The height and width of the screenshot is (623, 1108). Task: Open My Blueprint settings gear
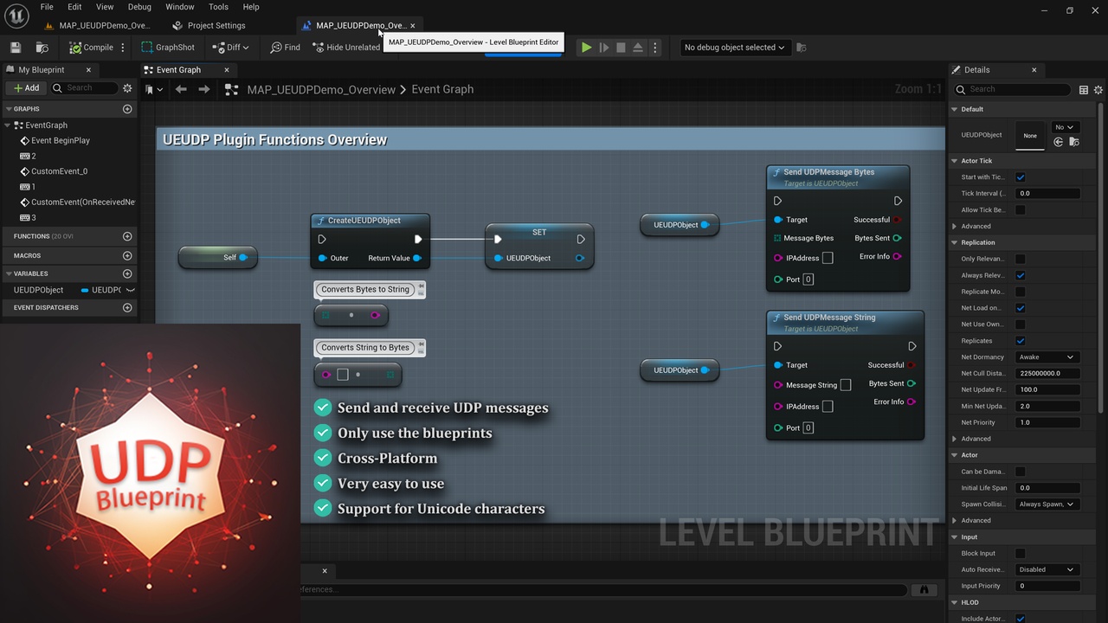click(x=127, y=88)
